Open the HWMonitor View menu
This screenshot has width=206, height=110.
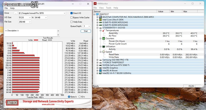(101, 8)
